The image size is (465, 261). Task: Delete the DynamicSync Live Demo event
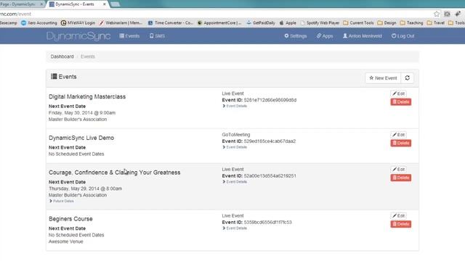pos(400,143)
